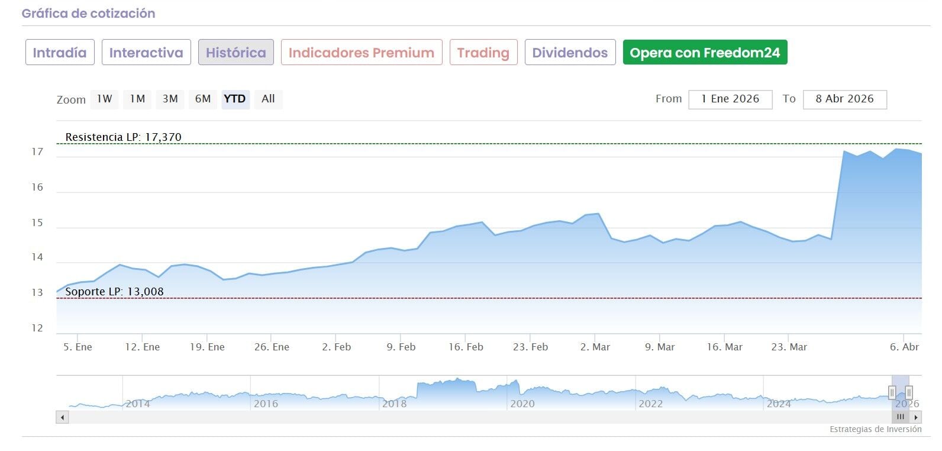Click the navigator scrollbar thumb grip
The width and height of the screenshot is (942, 451).
tap(900, 417)
